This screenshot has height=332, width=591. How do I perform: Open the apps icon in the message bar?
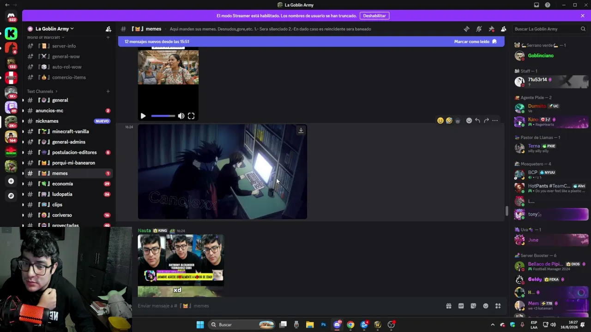498,306
